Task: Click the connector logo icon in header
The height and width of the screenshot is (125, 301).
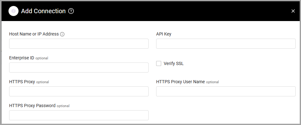Action: click(x=14, y=11)
